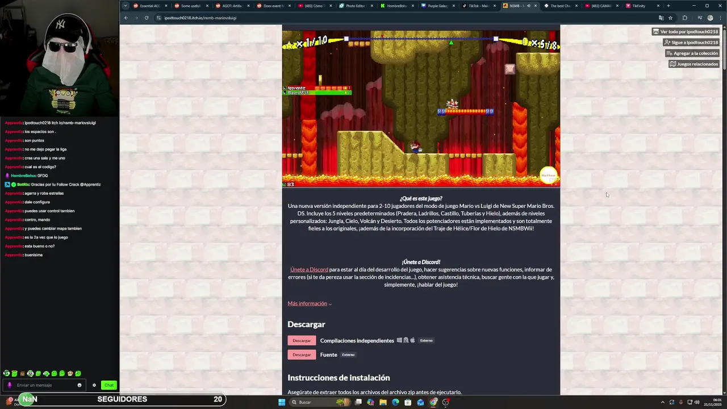Click chat message 'agarra y roba estrellas'
Viewport: 727px width, 409px height.
(44, 193)
